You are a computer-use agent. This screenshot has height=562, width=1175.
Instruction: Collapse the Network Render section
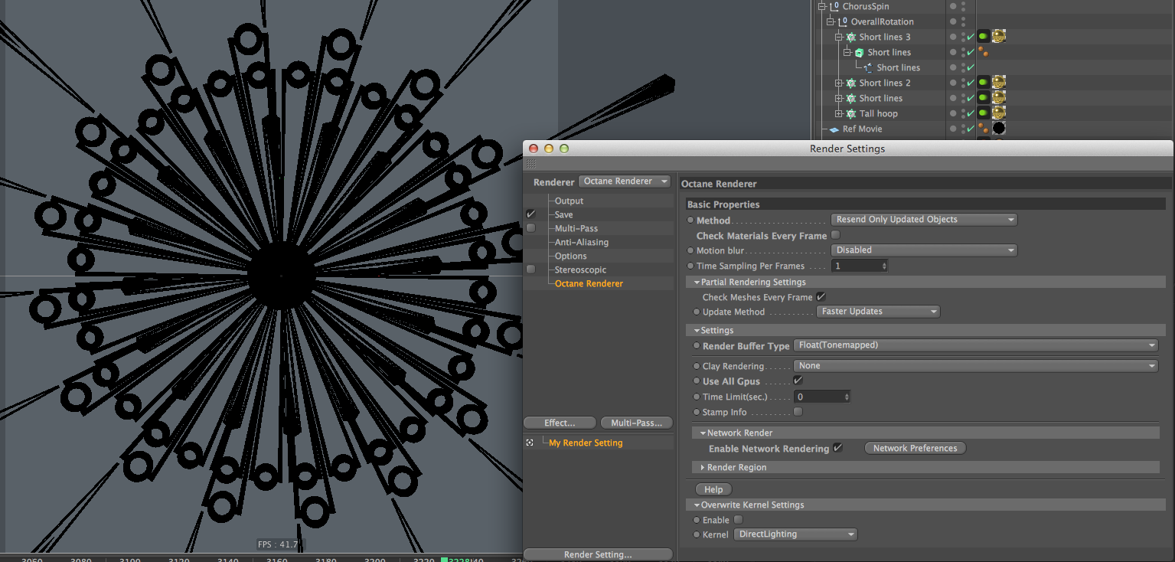point(703,433)
